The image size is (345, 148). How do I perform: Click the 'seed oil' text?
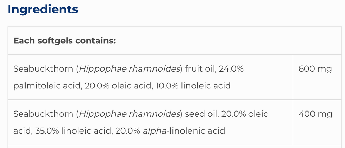[201, 114]
